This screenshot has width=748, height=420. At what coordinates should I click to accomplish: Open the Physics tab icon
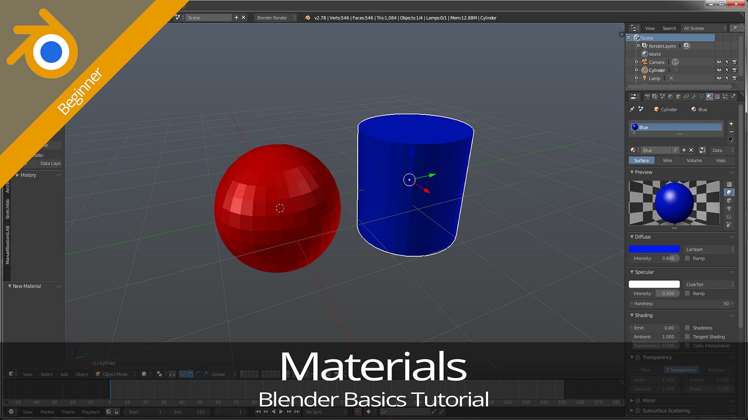[x=733, y=97]
